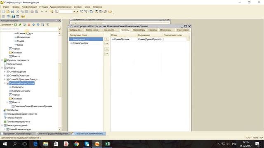This screenshot has width=264, height=148.
Task: Click the magnifier search icon in toolbar
Action: point(56,12)
